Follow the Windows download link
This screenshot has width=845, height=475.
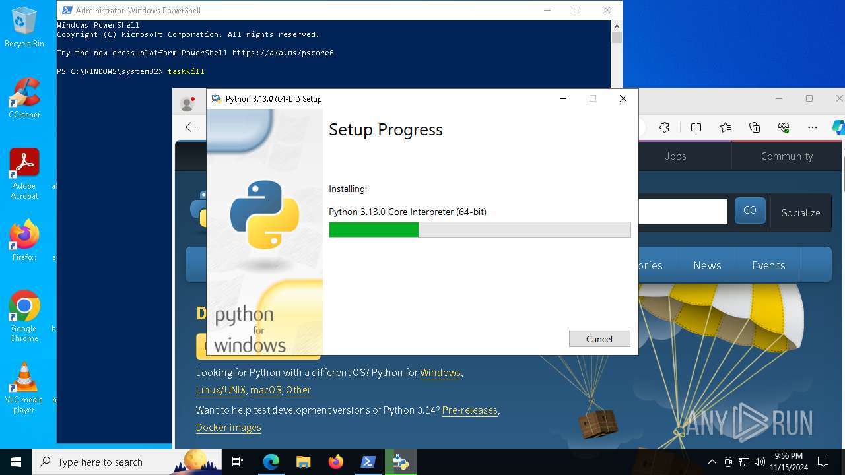point(440,373)
